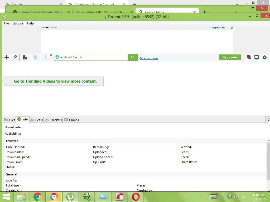Click the Transfer section header
Image resolution: width=270 pixels, height=202 pixels.
click(12, 141)
